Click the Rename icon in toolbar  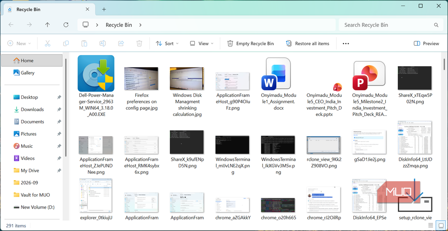(103, 43)
